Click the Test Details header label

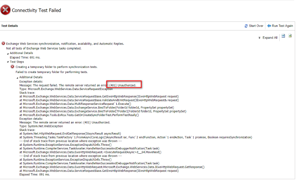click(9, 26)
